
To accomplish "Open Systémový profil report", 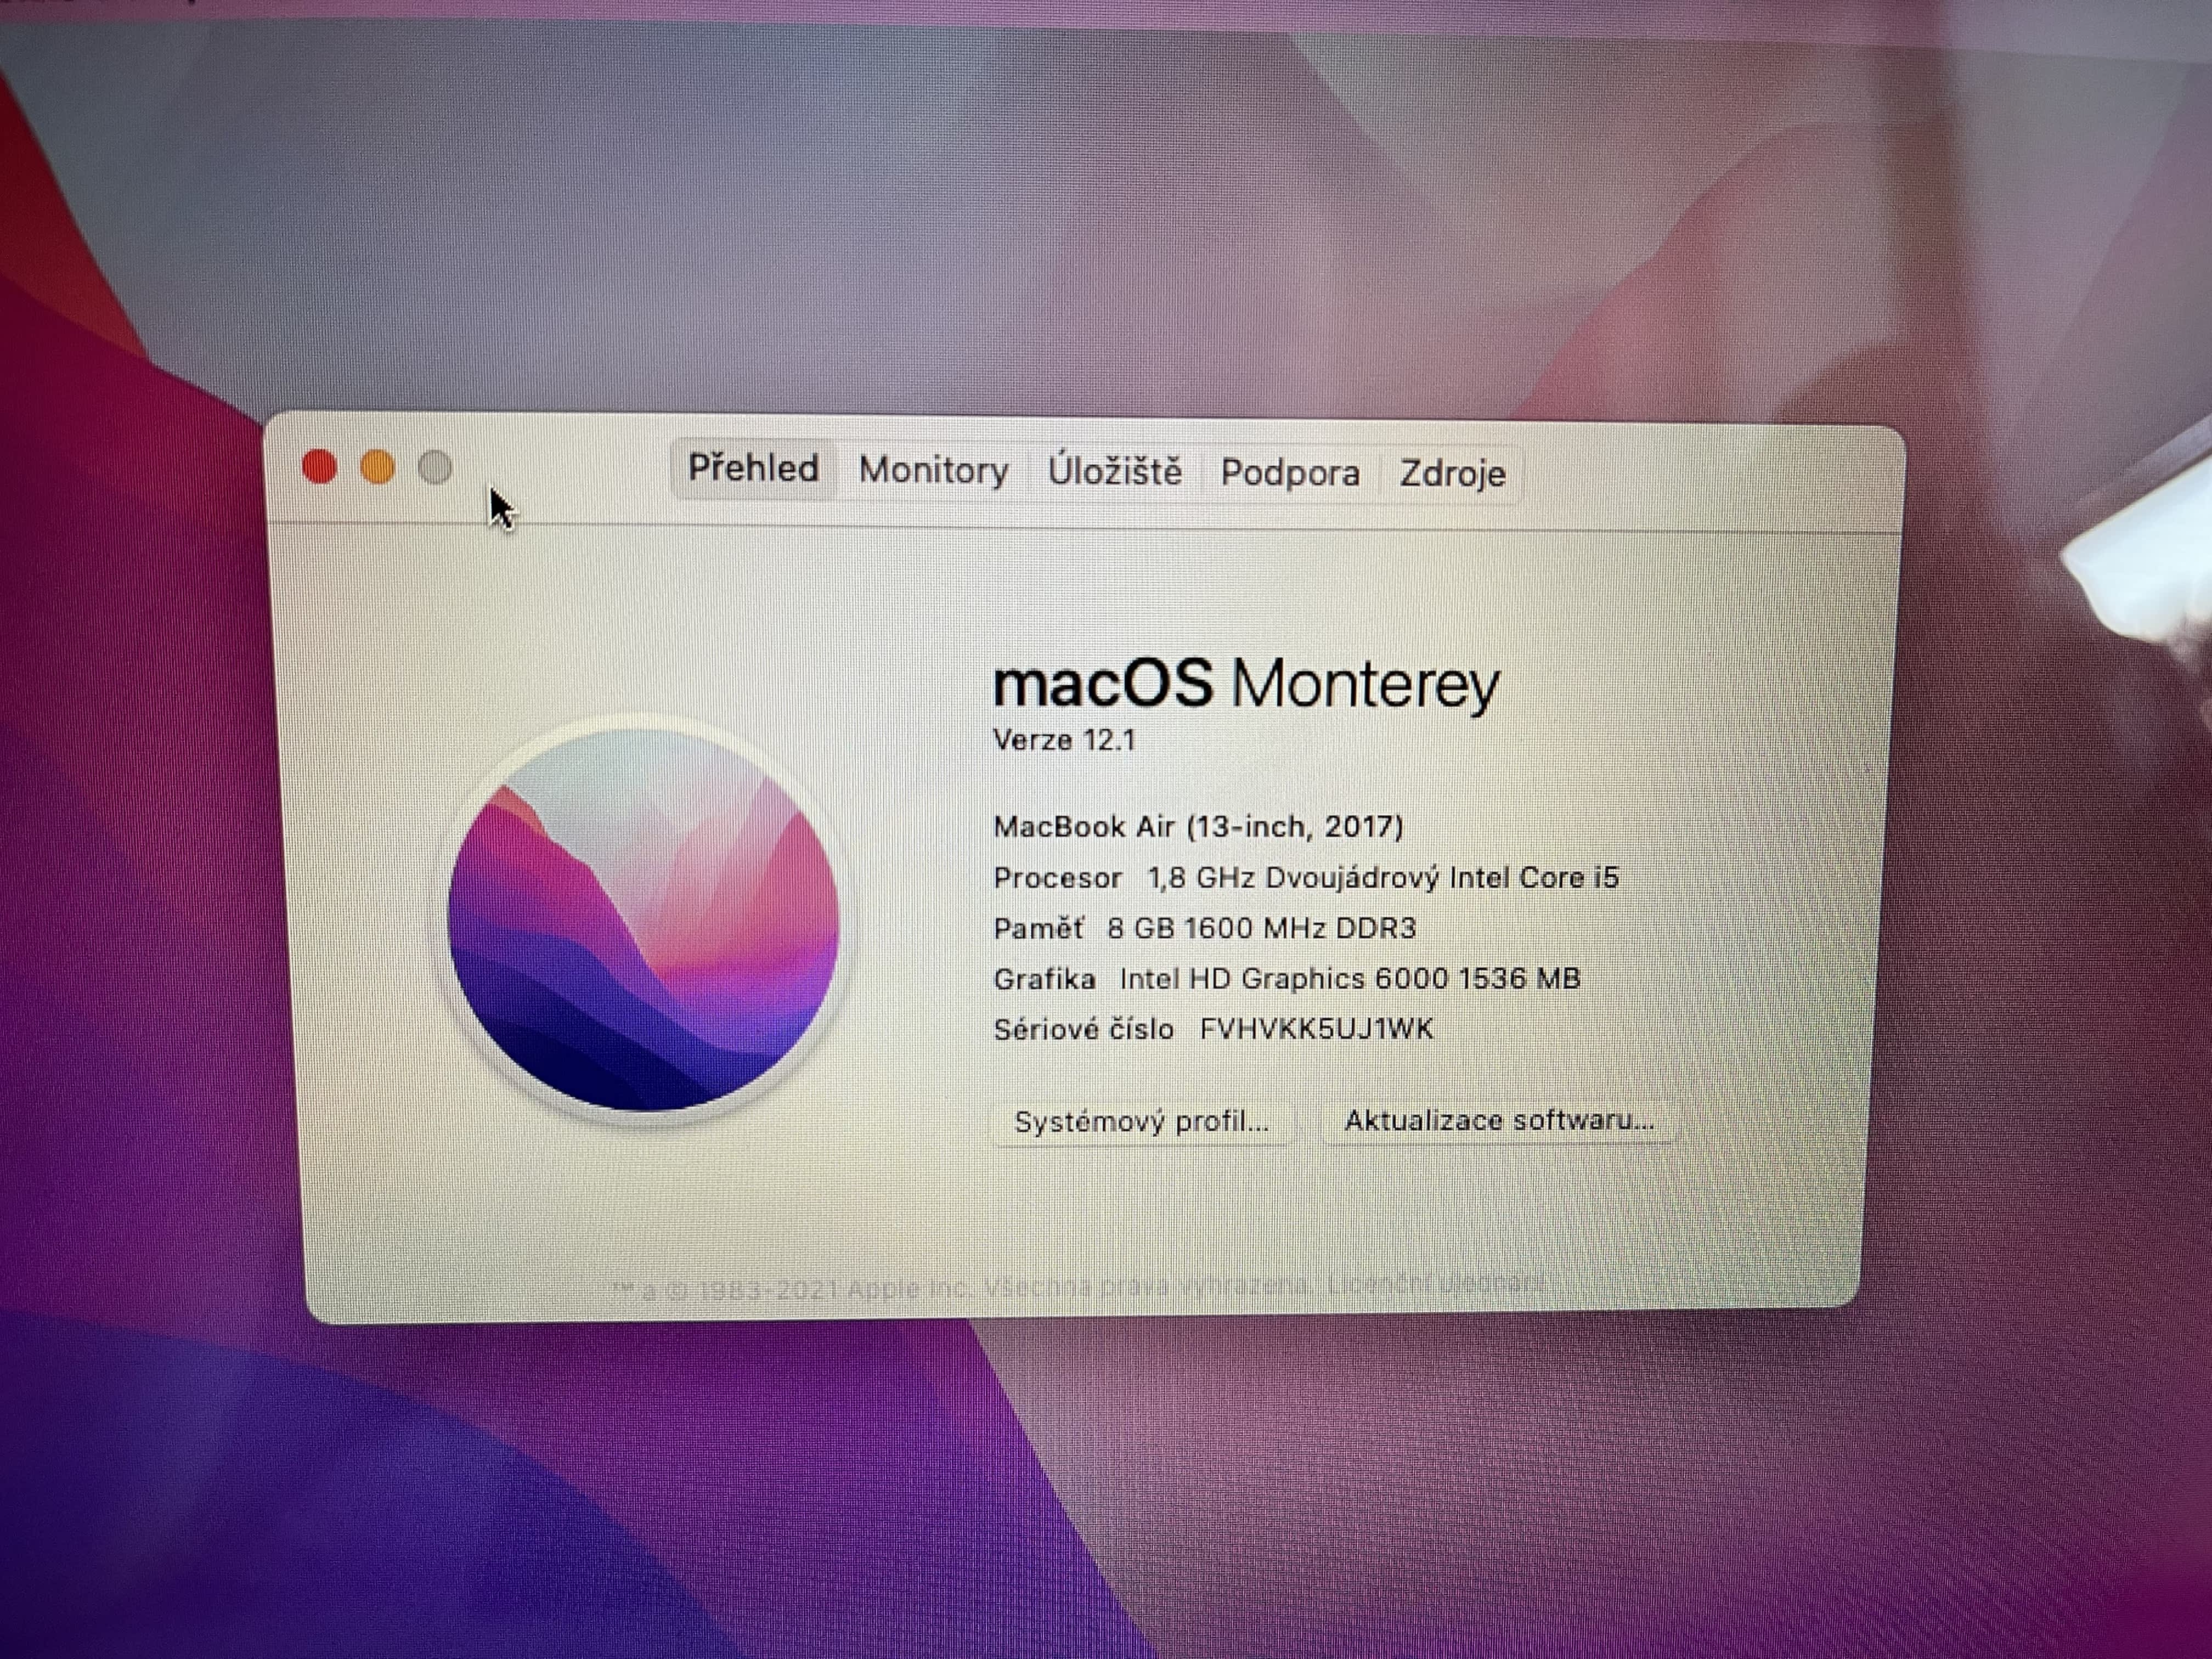I will pos(1141,1122).
